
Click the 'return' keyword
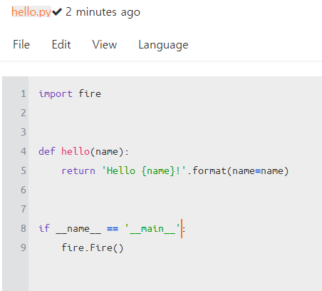[78, 171]
